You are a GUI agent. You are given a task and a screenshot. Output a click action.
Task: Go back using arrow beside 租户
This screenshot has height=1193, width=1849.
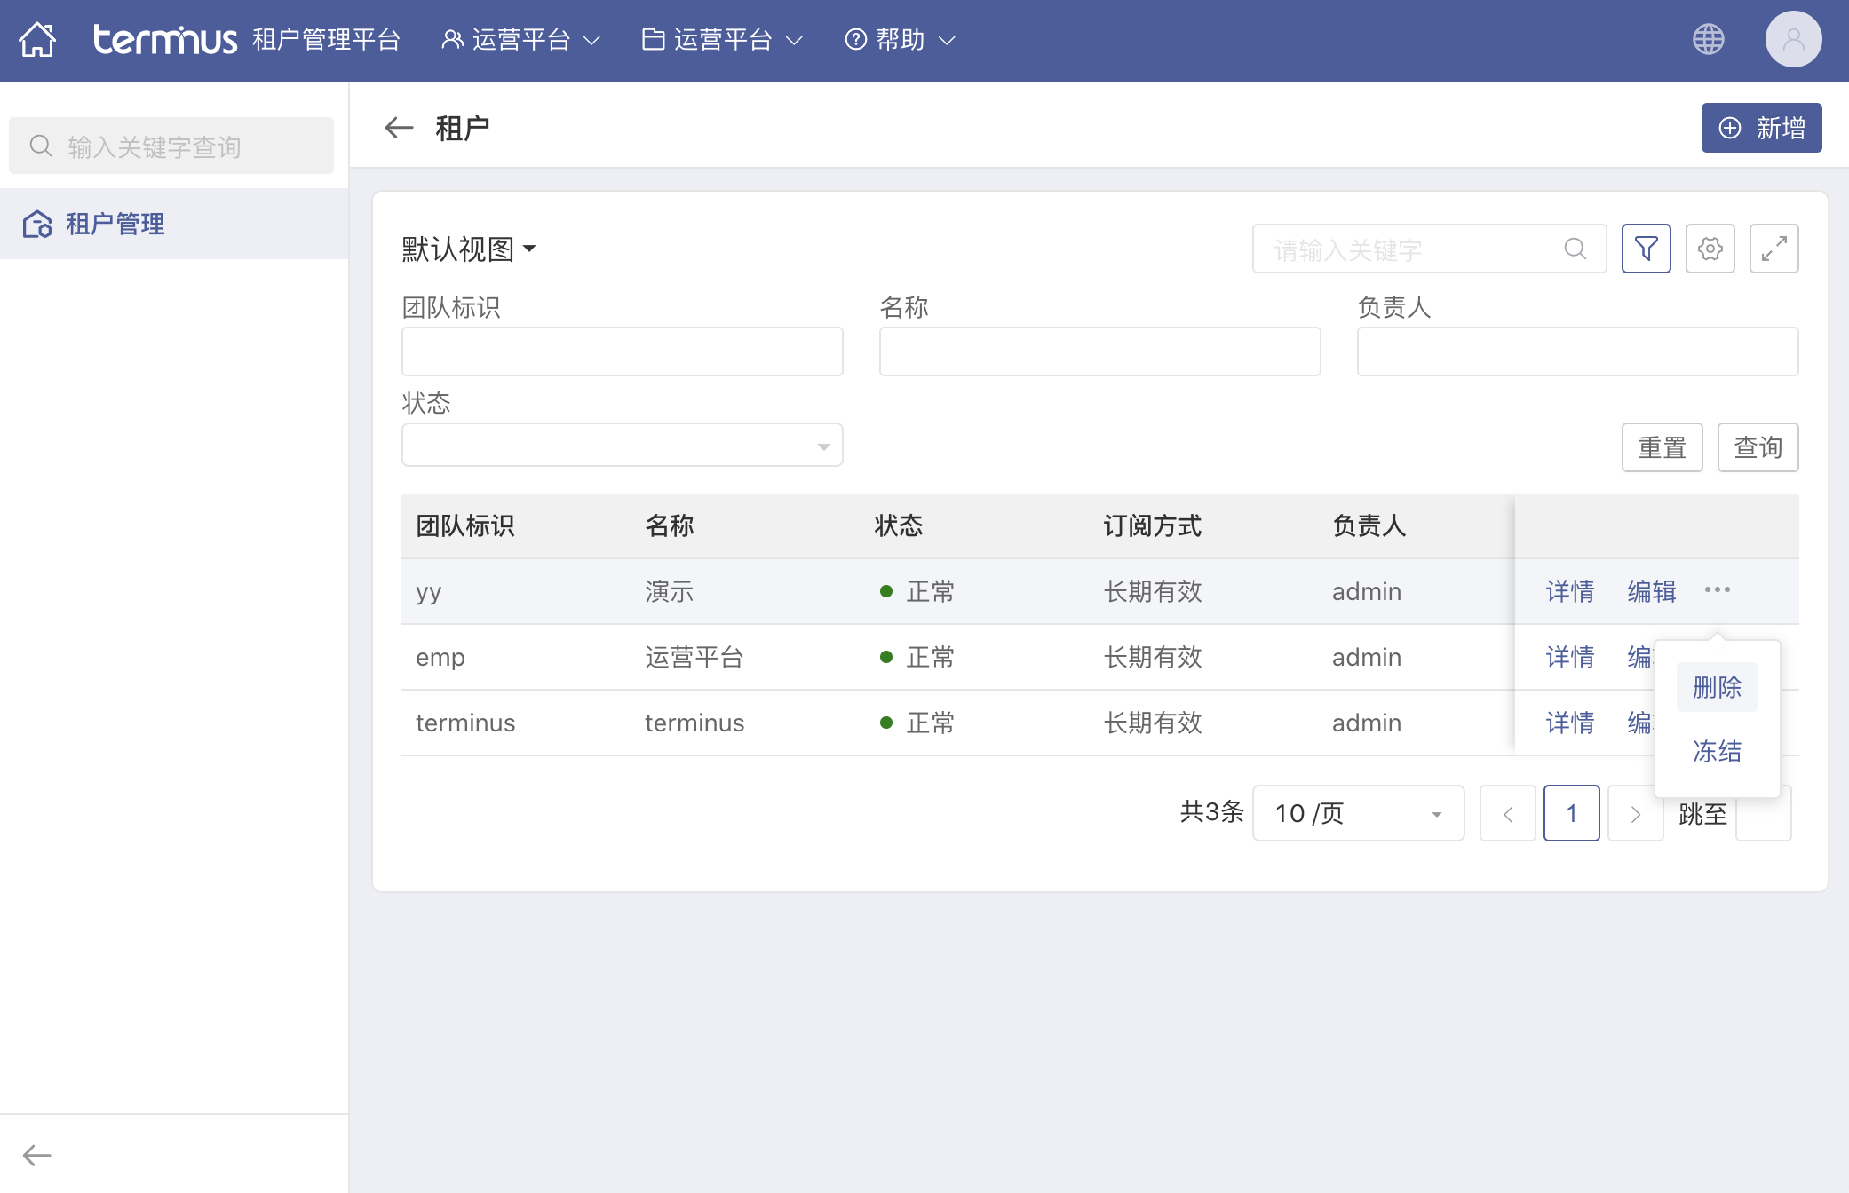click(399, 128)
